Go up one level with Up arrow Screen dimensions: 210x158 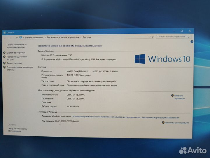[x=17, y=37]
